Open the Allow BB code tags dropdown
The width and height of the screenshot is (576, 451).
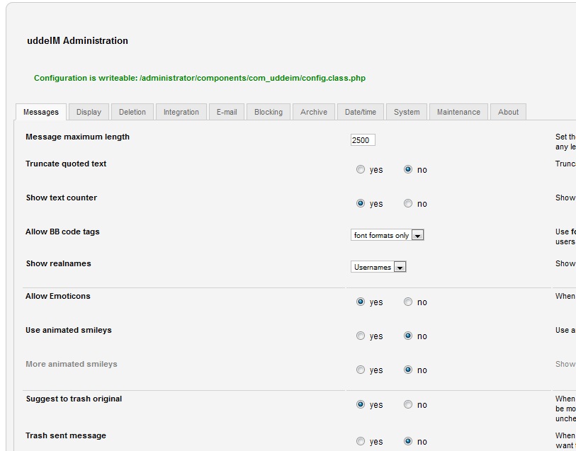(x=387, y=235)
